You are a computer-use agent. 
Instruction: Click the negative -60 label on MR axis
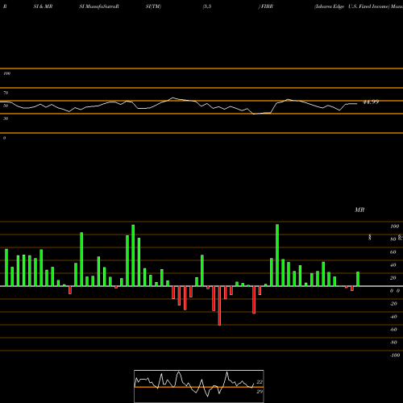(x=393, y=330)
